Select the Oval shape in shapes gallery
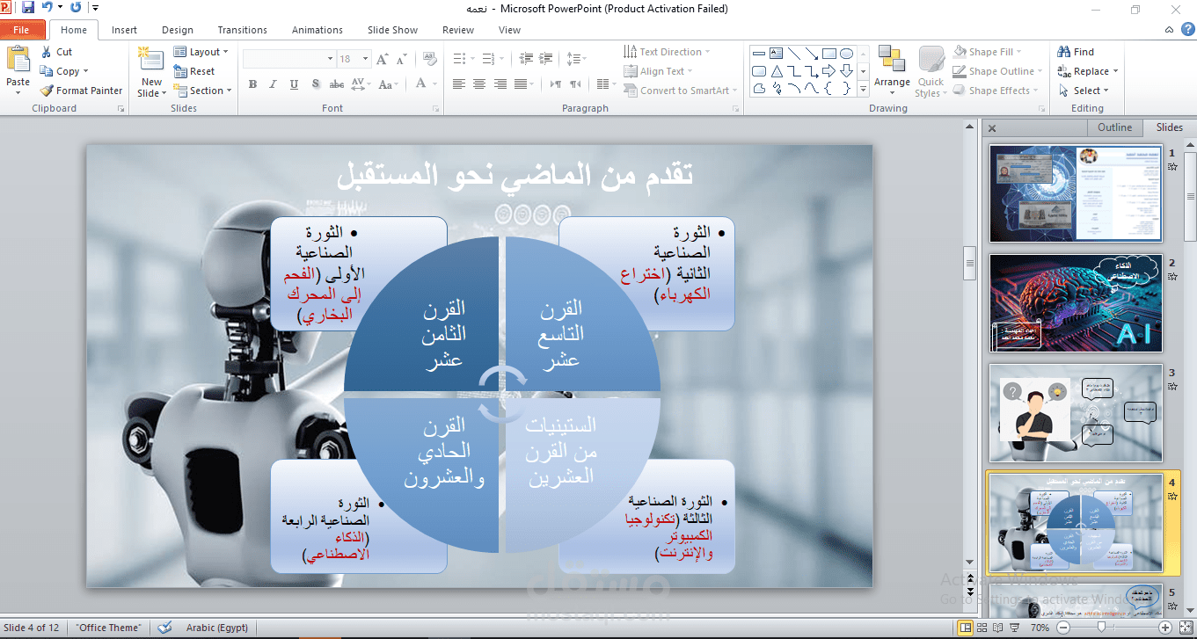The width and height of the screenshot is (1197, 639). [846, 53]
